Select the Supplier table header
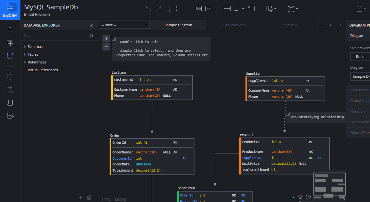The image size is (370, 202). click(254, 73)
